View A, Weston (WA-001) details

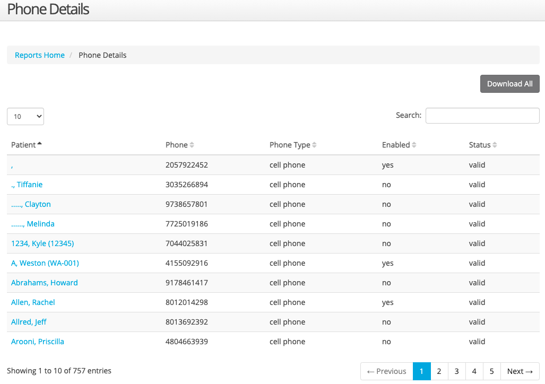[x=45, y=263]
